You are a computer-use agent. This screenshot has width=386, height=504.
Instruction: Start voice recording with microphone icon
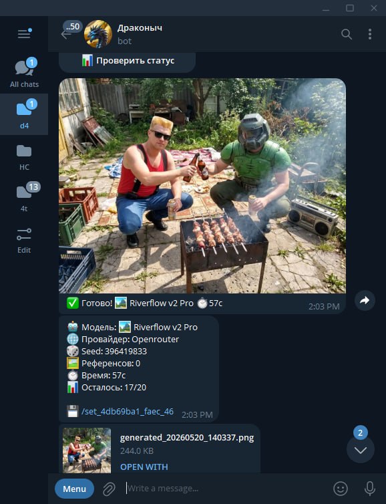[x=369, y=489]
